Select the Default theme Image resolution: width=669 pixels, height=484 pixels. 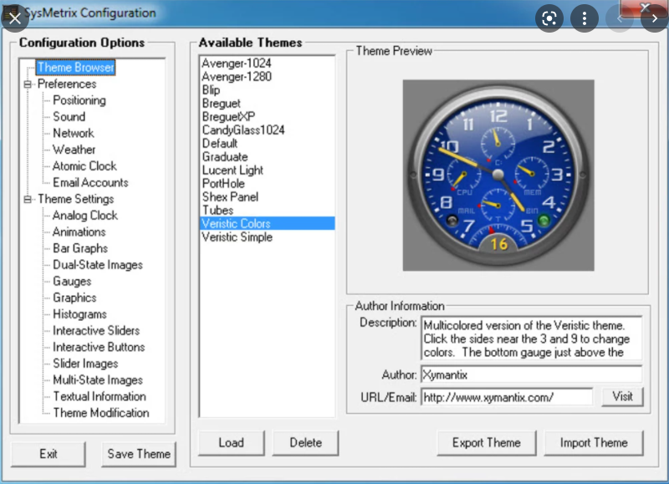pos(267,144)
